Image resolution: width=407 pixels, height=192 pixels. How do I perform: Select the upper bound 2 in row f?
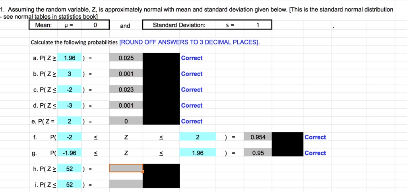[x=198, y=137]
